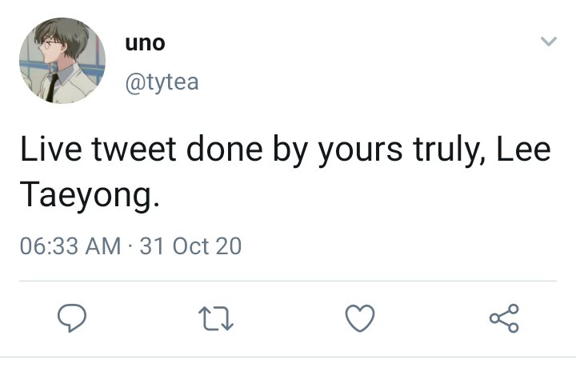This screenshot has height=367, width=576.
Task: Click the 31 Oct 20 date
Action: (x=190, y=246)
